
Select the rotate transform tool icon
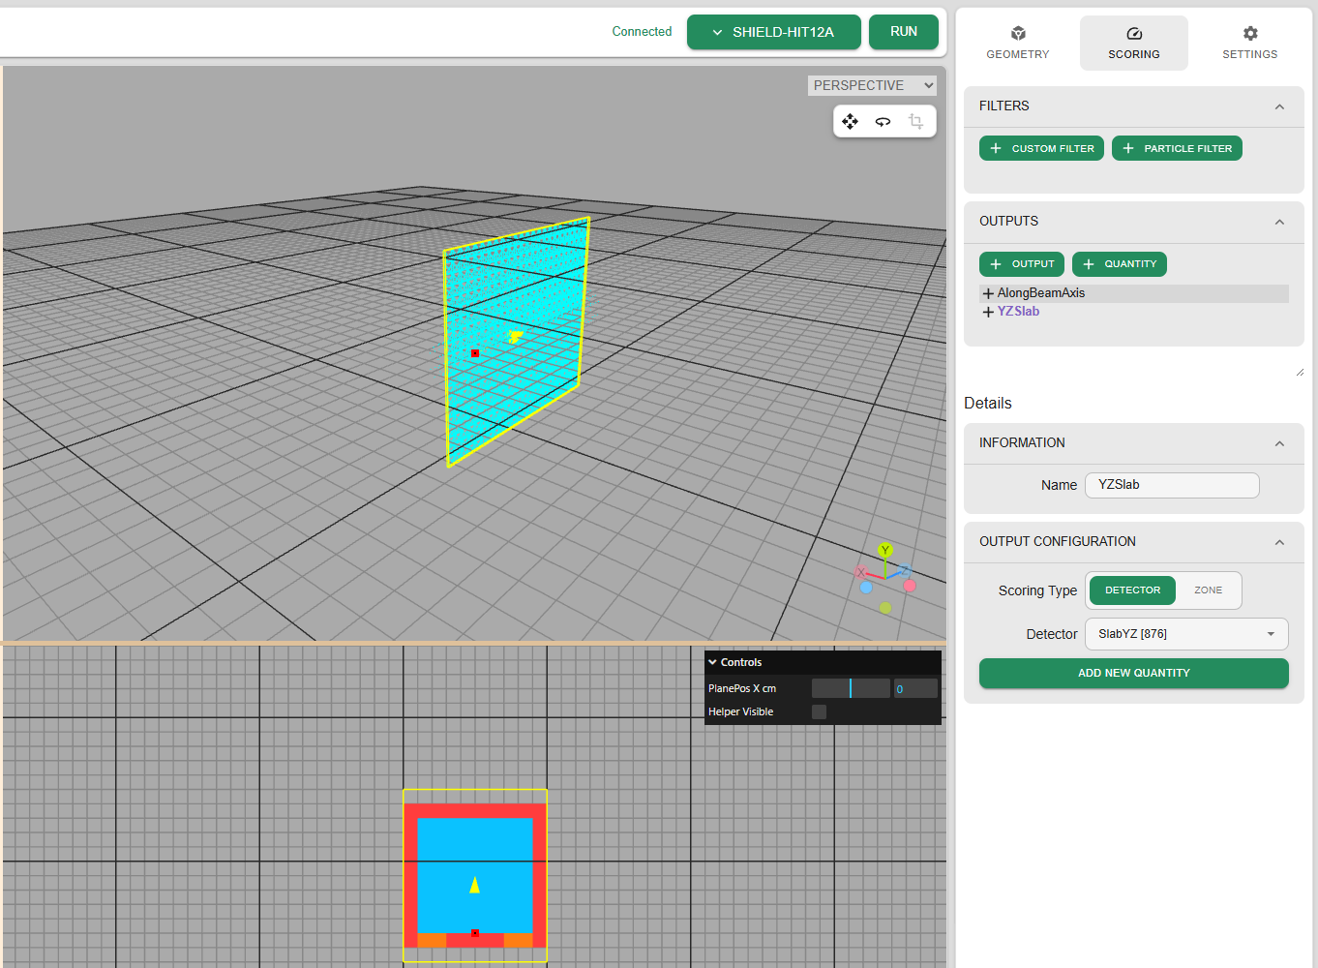(x=883, y=121)
